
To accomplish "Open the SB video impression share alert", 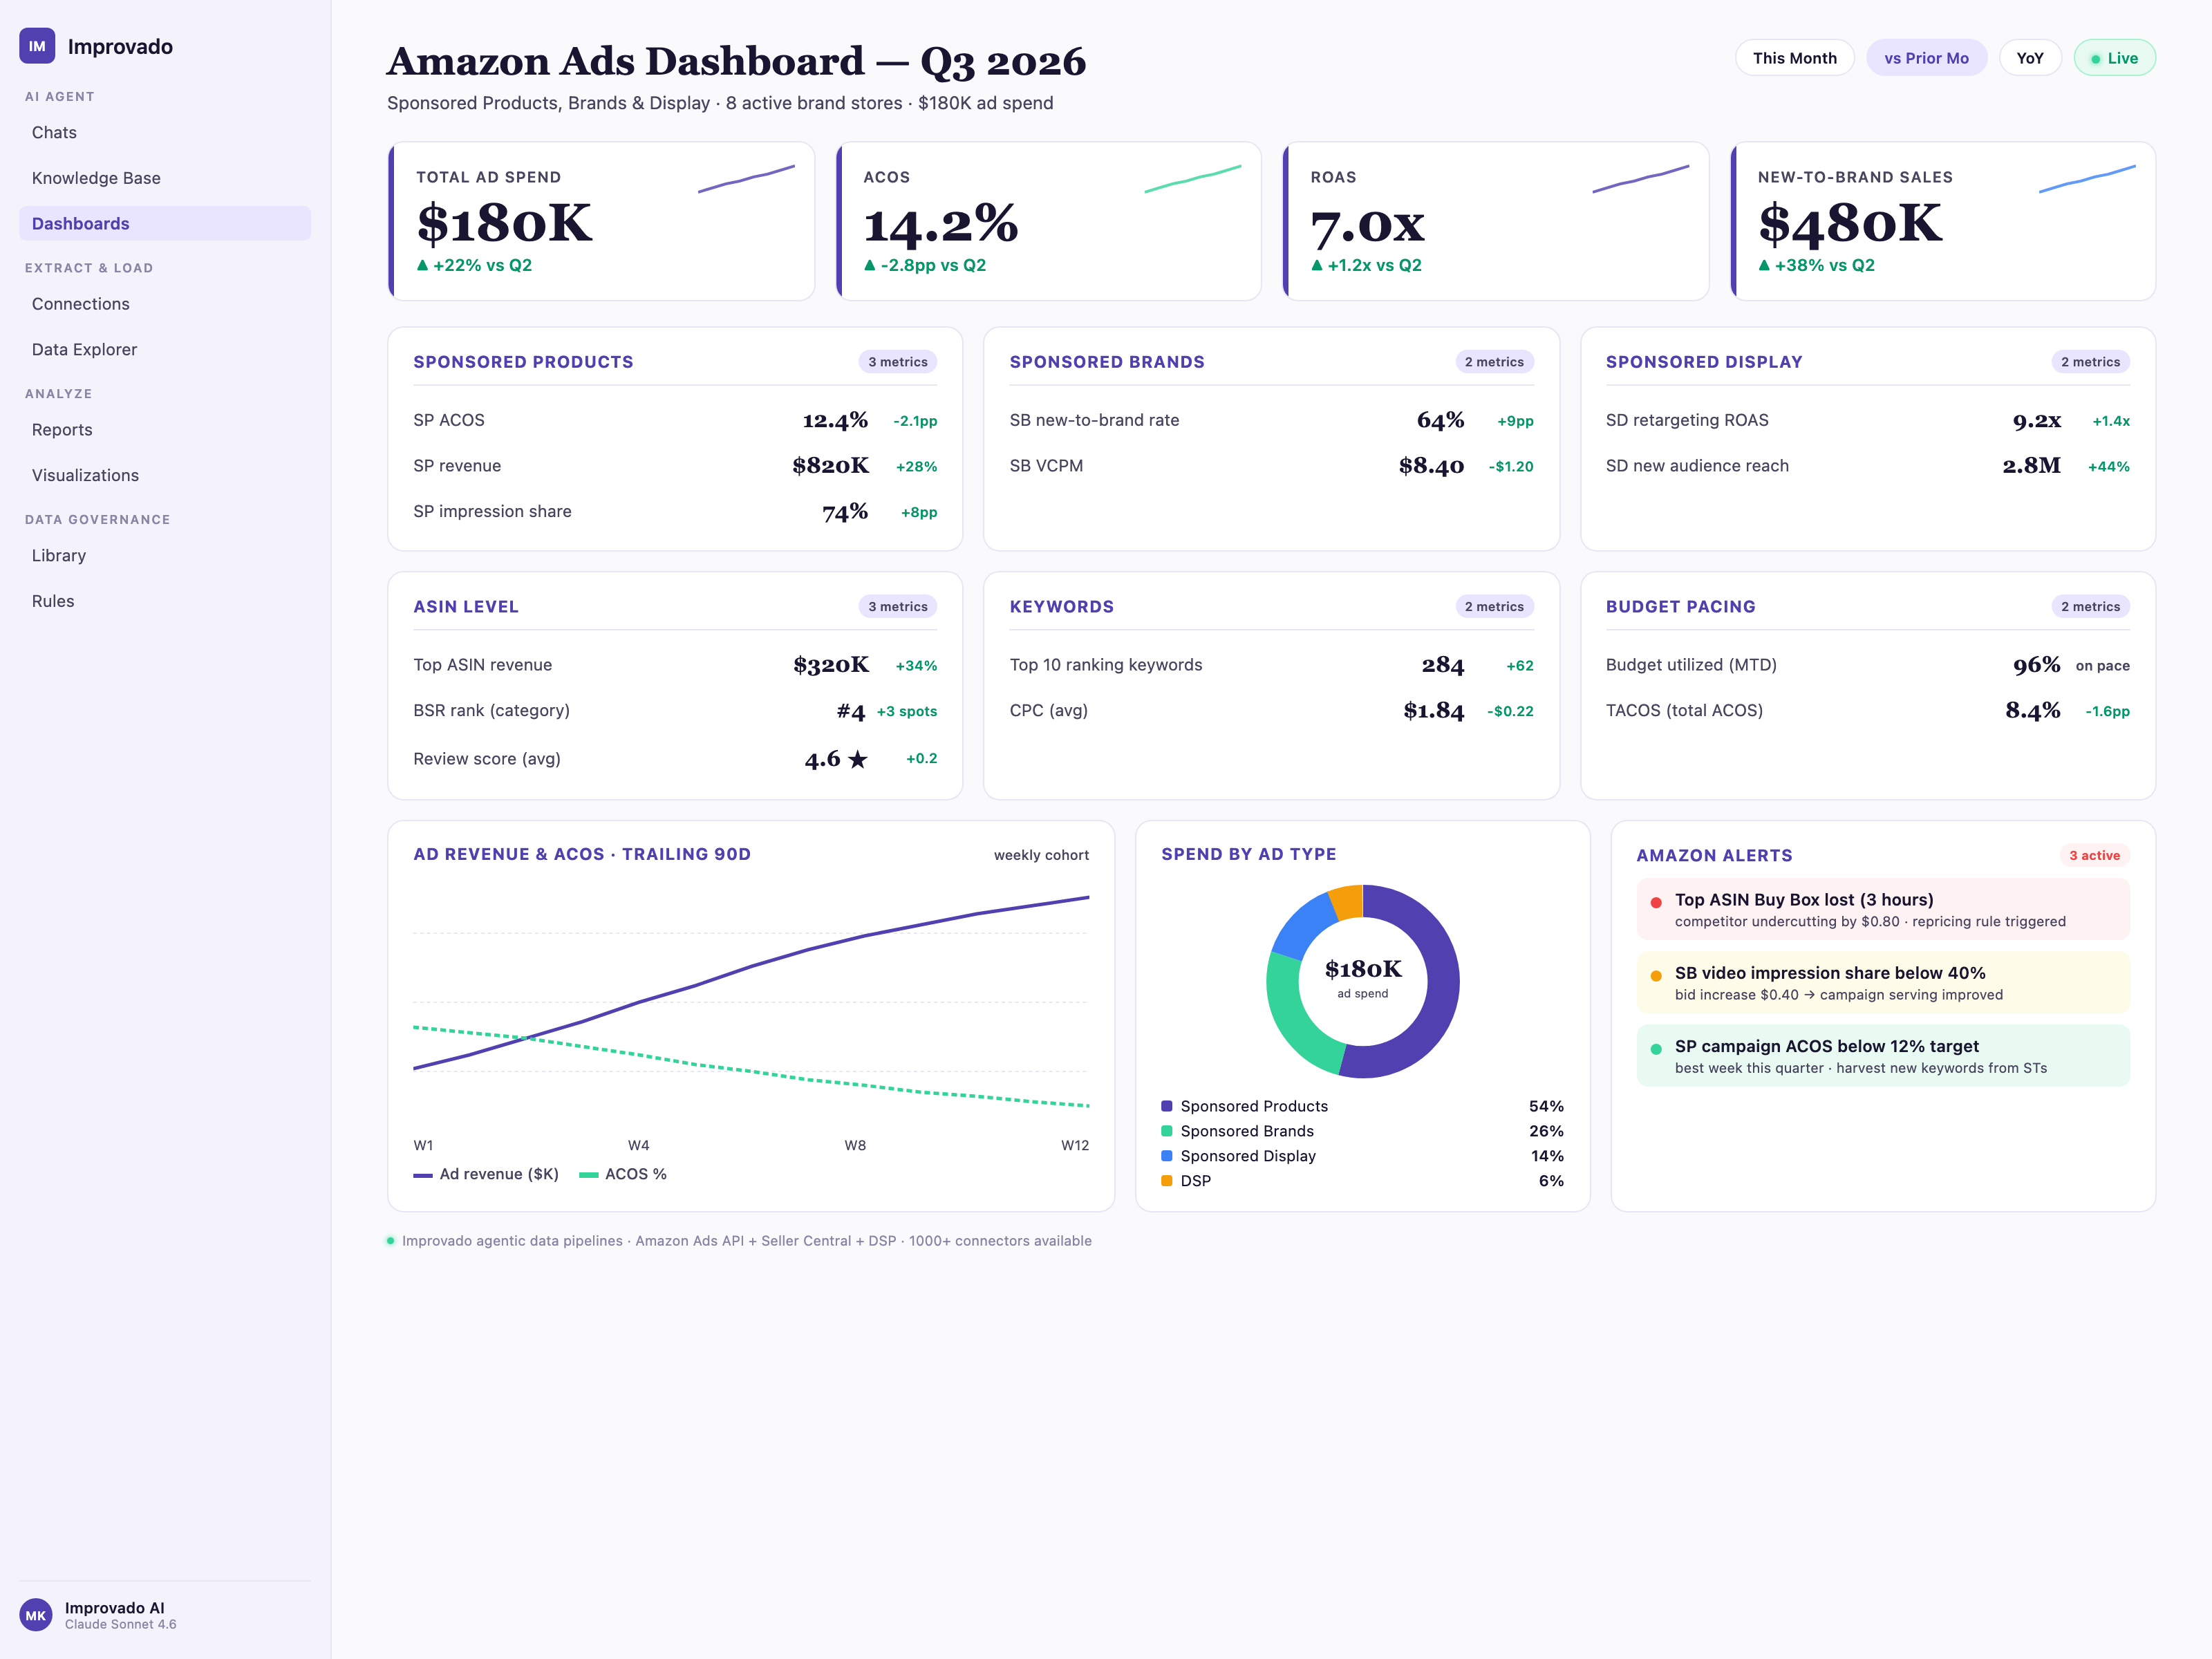I will tap(1883, 982).
